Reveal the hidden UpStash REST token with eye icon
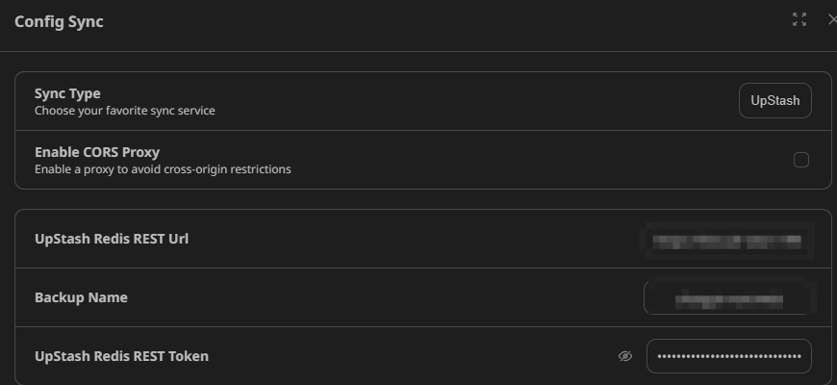This screenshot has height=385, width=837. click(625, 356)
